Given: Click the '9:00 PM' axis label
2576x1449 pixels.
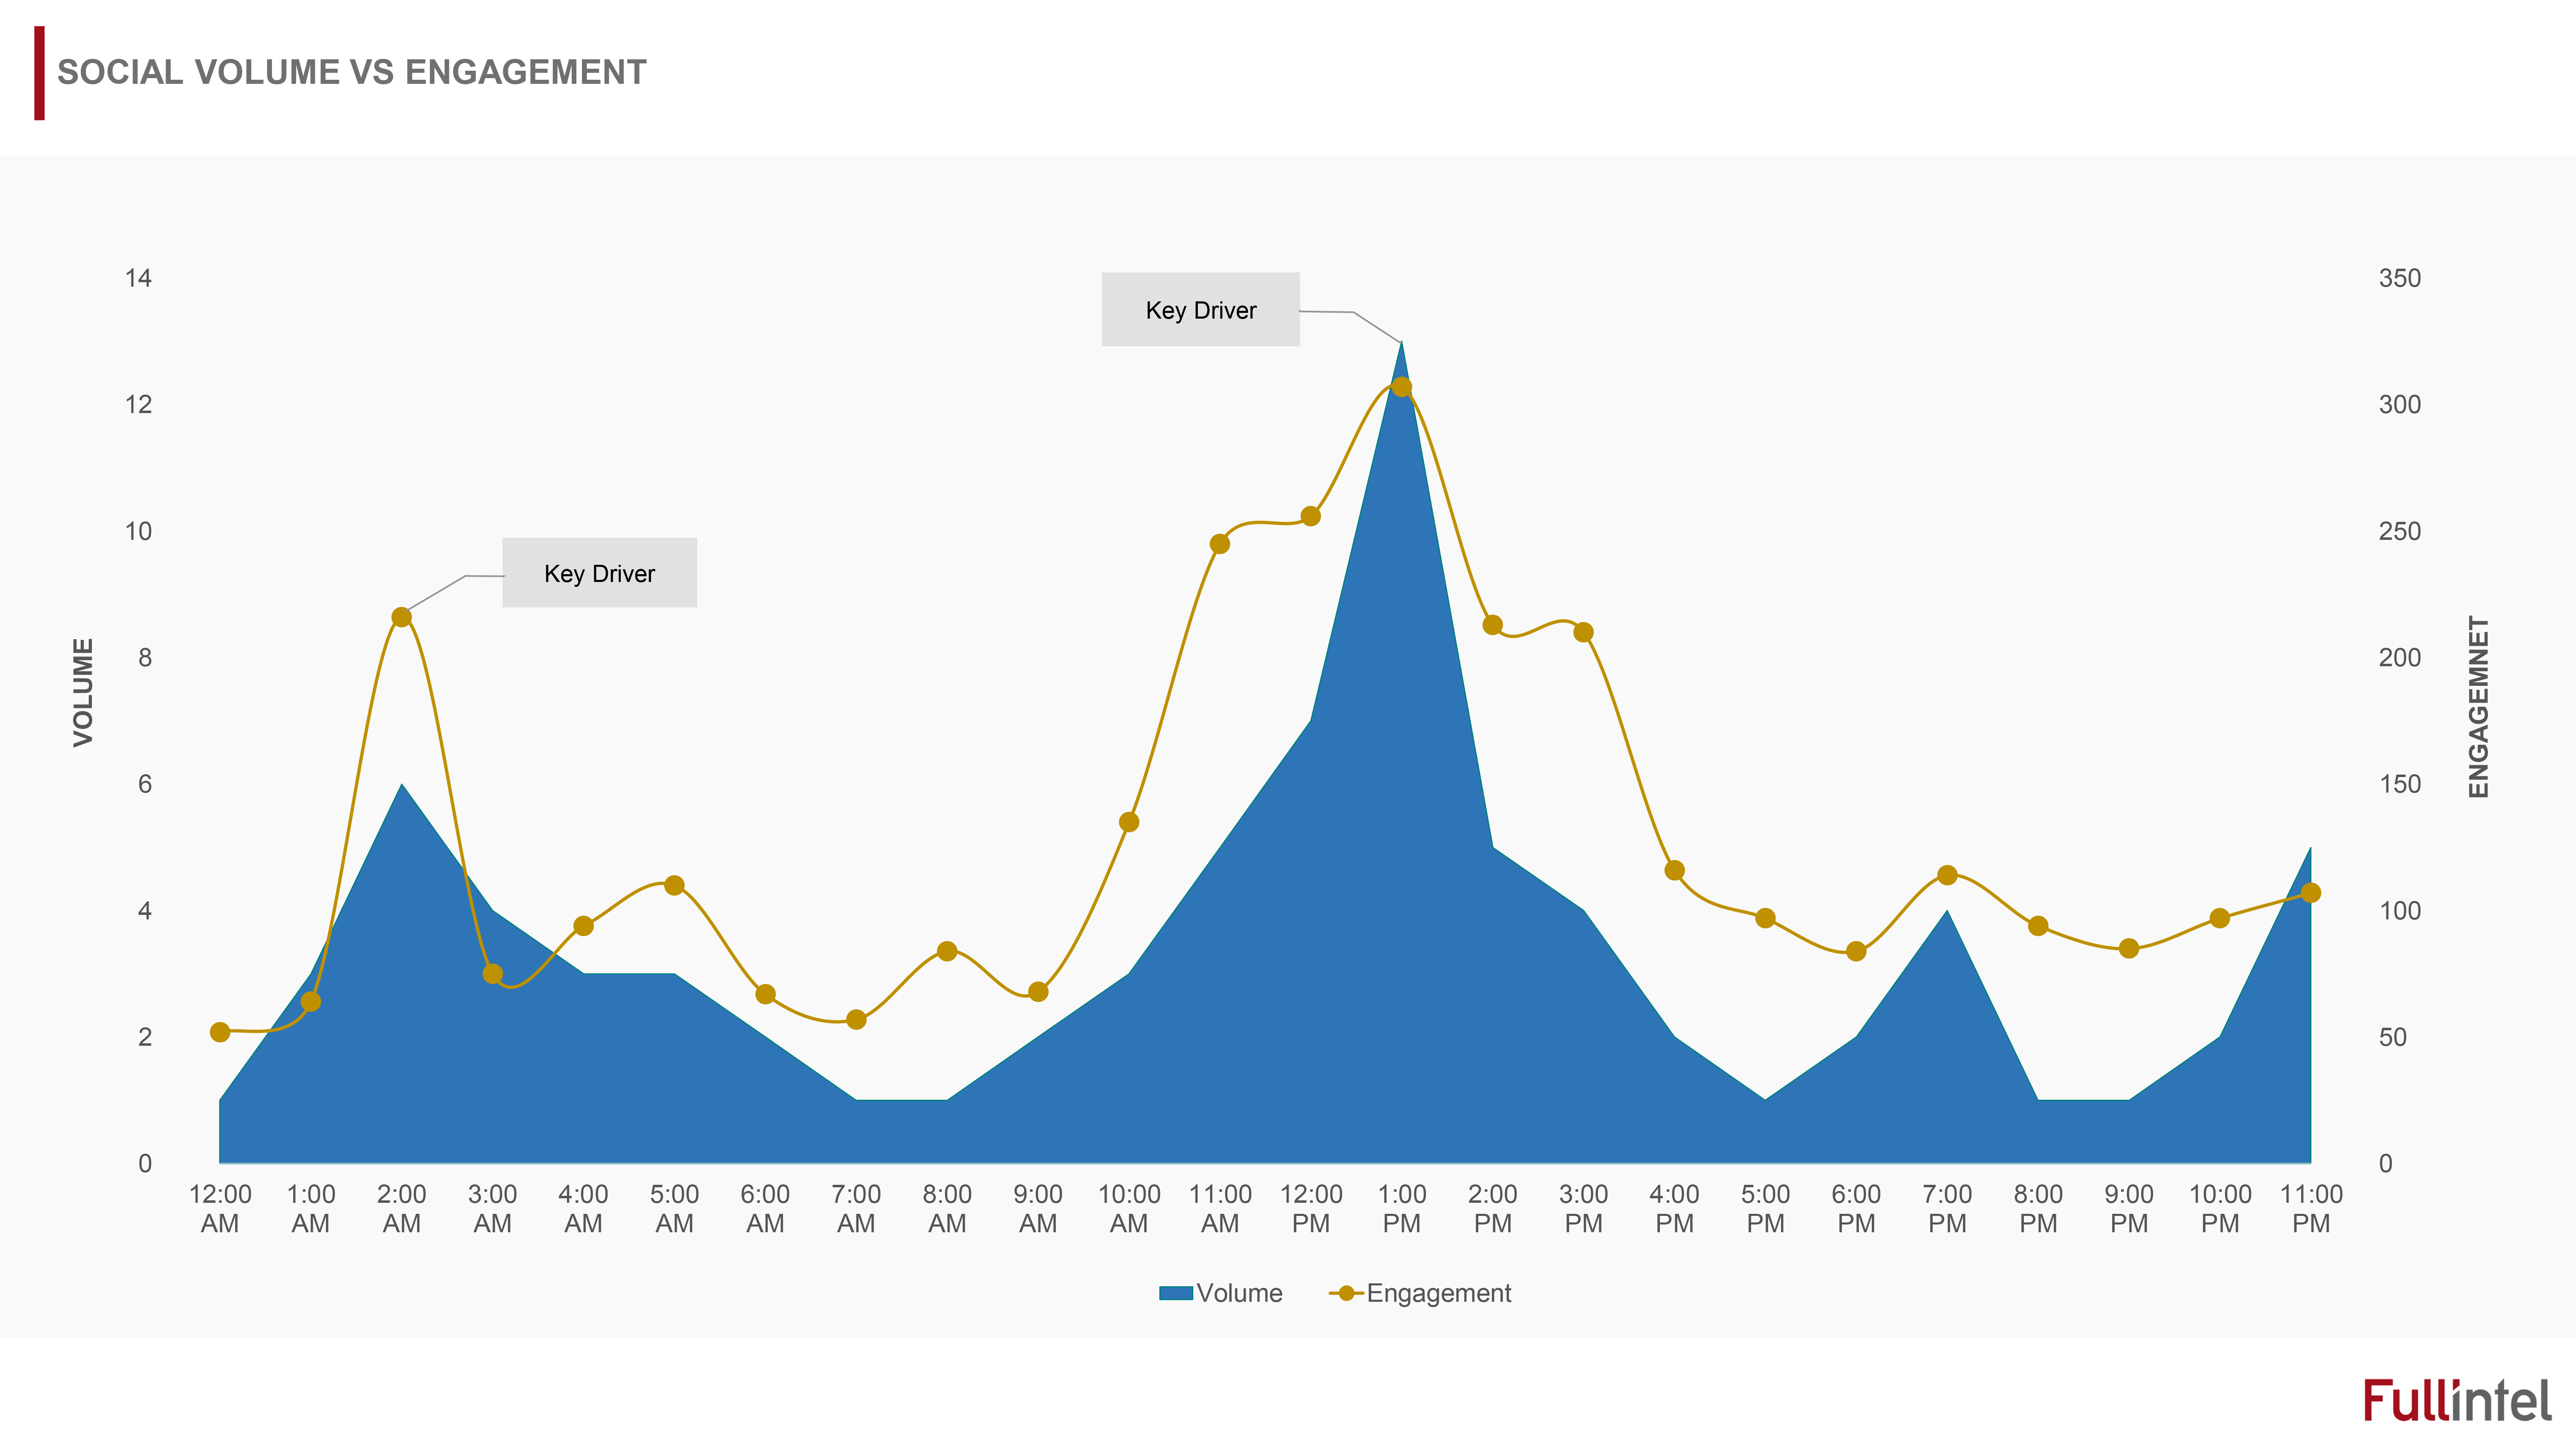Looking at the screenshot, I should 2129,1208.
